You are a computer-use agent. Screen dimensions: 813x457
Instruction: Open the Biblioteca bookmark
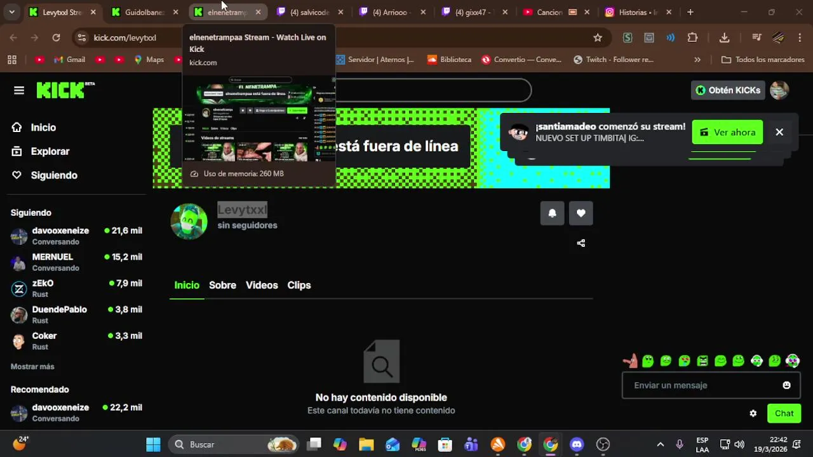[x=449, y=60]
